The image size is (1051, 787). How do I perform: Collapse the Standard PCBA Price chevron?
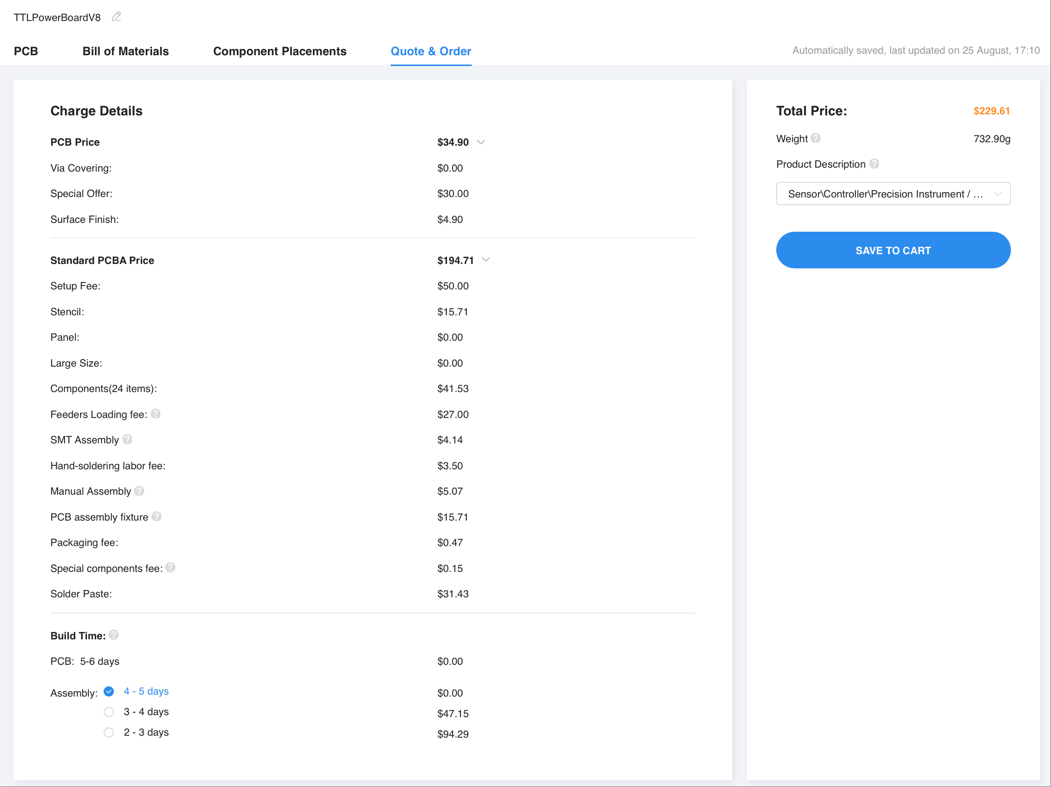click(486, 260)
